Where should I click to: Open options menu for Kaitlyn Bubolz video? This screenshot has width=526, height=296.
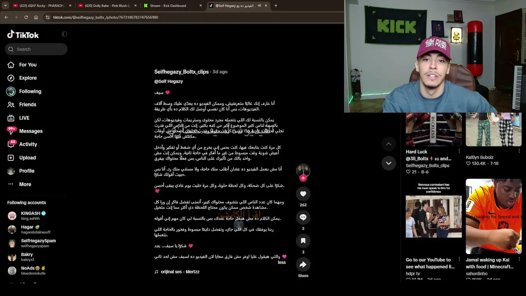pos(519,151)
